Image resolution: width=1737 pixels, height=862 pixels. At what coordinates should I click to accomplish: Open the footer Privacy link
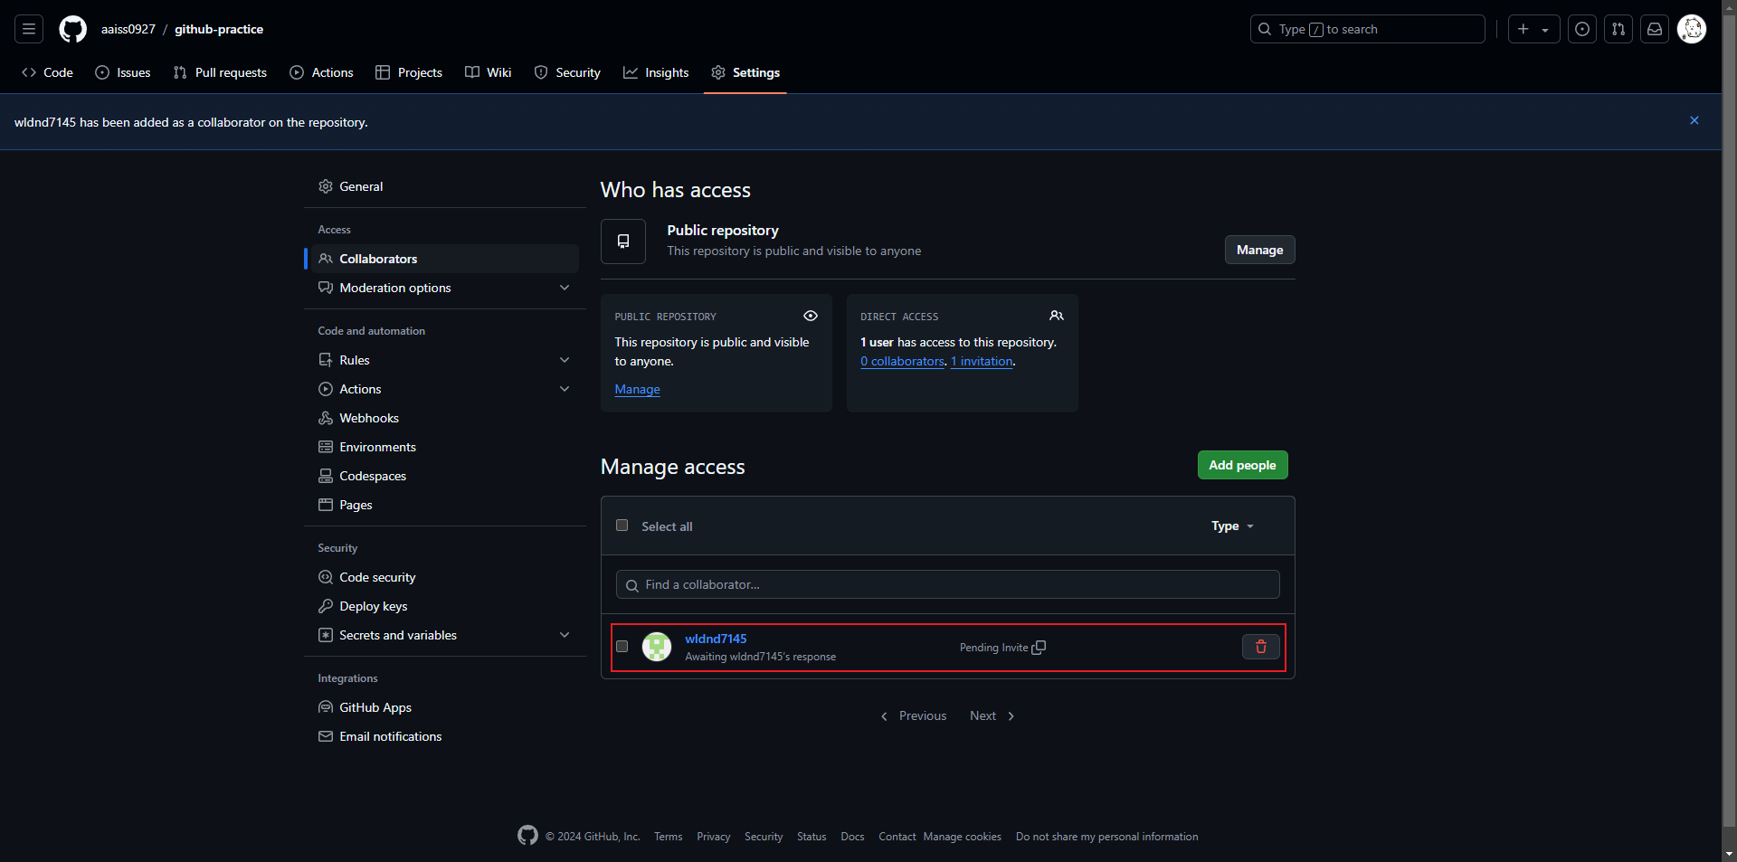pyautogui.click(x=713, y=837)
